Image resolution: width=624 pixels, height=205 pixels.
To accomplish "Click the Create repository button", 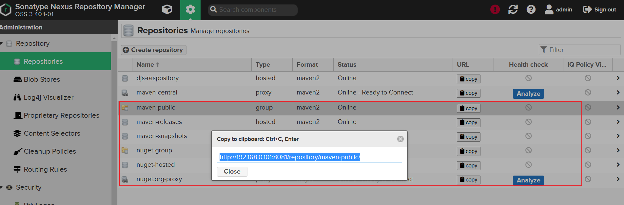I will click(x=154, y=50).
